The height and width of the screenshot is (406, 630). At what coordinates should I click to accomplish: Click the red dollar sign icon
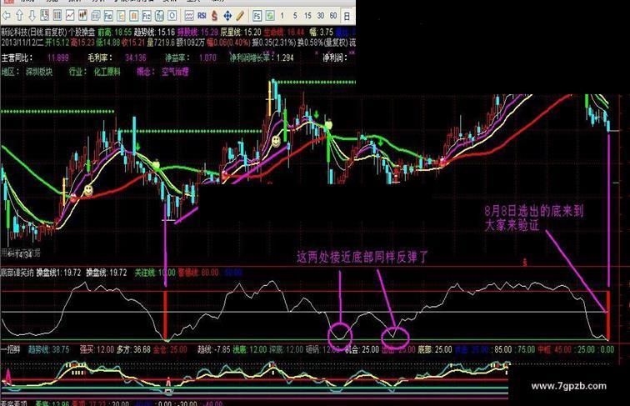pos(214,16)
